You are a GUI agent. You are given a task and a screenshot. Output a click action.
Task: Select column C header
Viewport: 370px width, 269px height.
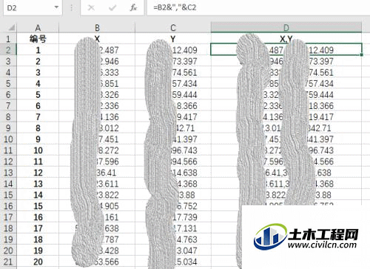tap(173, 27)
